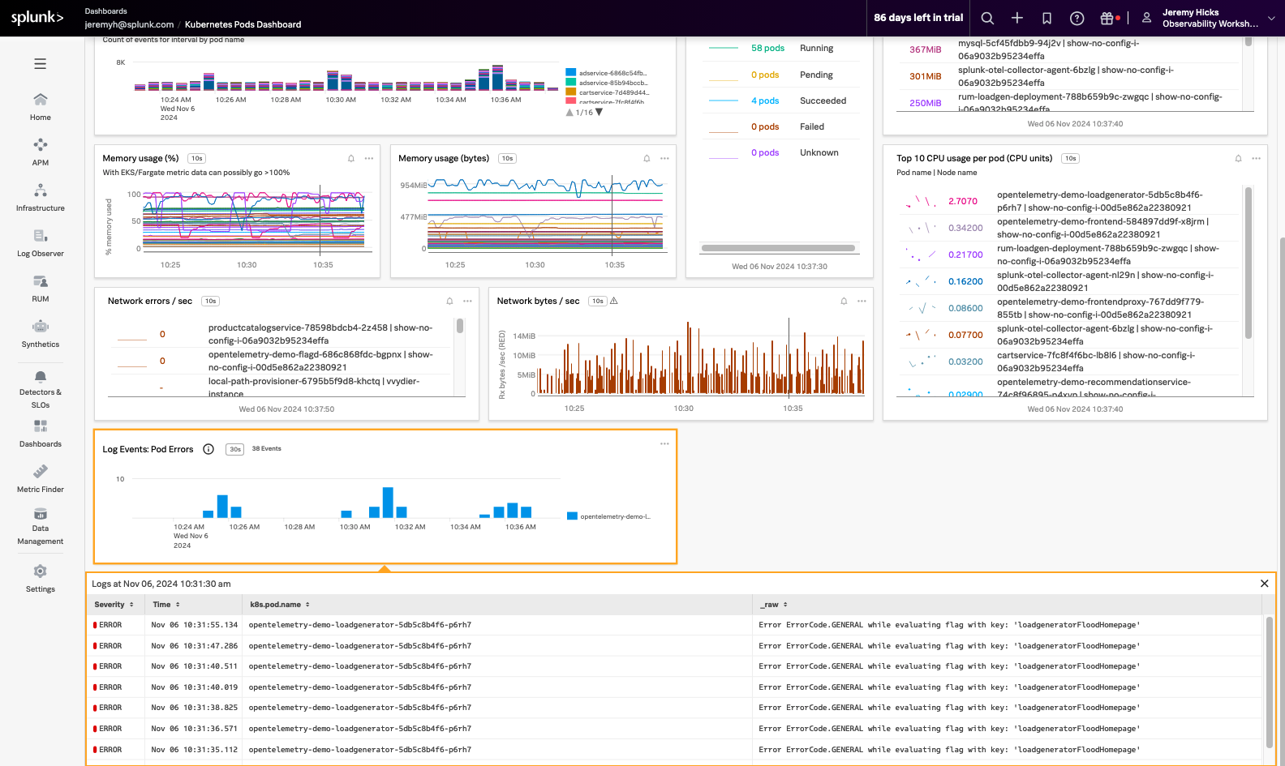Image resolution: width=1285 pixels, height=766 pixels.
Task: Click info icon next to Log Events title
Action: (x=208, y=449)
